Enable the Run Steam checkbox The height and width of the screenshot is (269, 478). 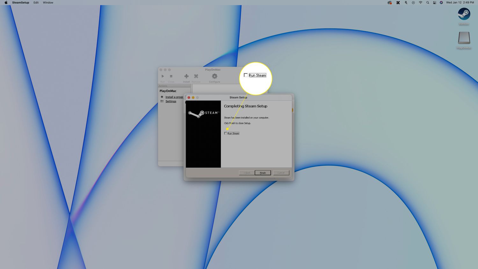point(226,133)
